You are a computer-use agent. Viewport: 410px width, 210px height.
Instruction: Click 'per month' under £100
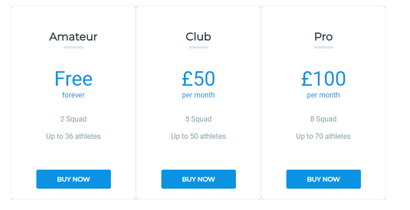[x=324, y=95]
